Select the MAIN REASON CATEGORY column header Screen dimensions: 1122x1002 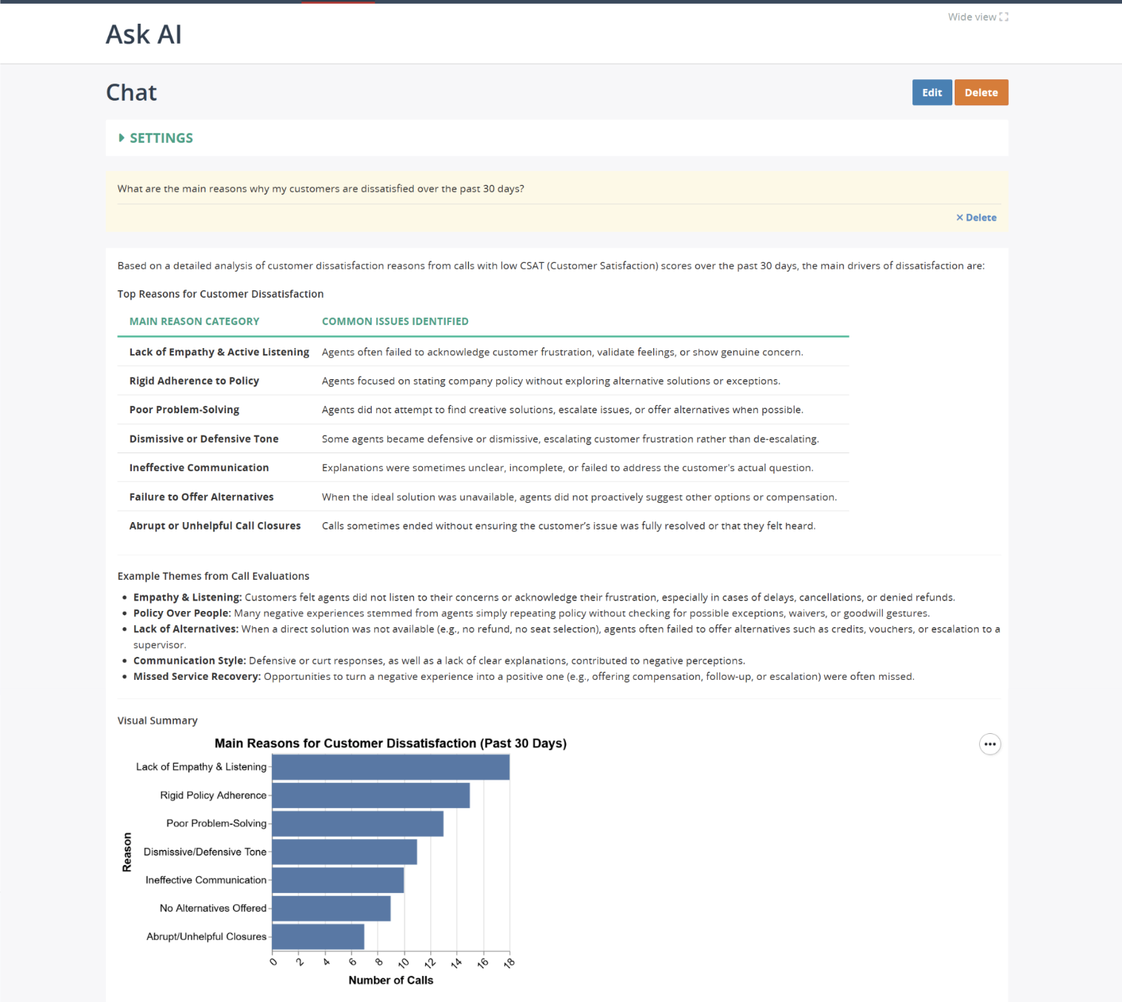click(x=194, y=321)
